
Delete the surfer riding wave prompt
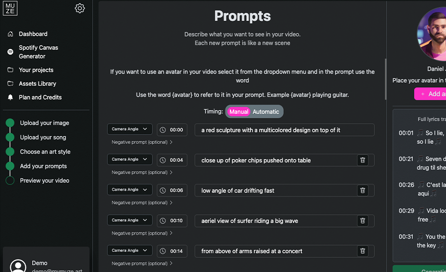point(362,221)
